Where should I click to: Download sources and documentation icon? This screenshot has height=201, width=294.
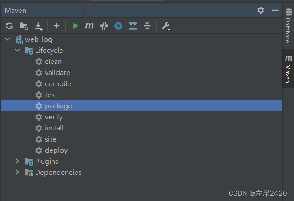point(39,26)
